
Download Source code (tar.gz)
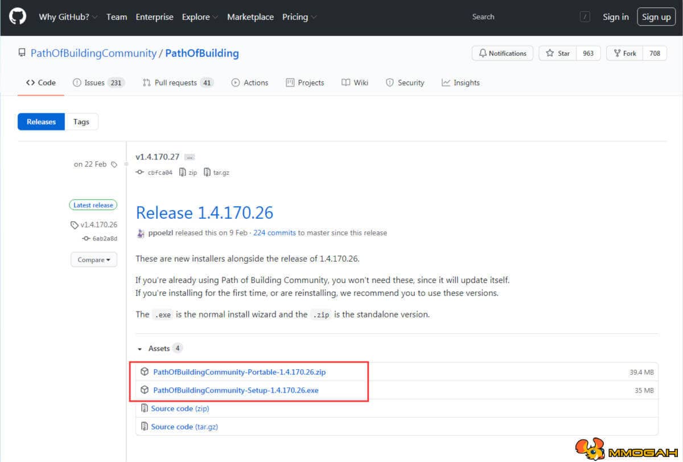[x=184, y=427]
